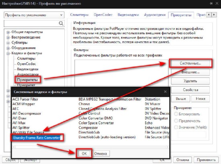Click Отмена in the filters dialog

click(100, 154)
